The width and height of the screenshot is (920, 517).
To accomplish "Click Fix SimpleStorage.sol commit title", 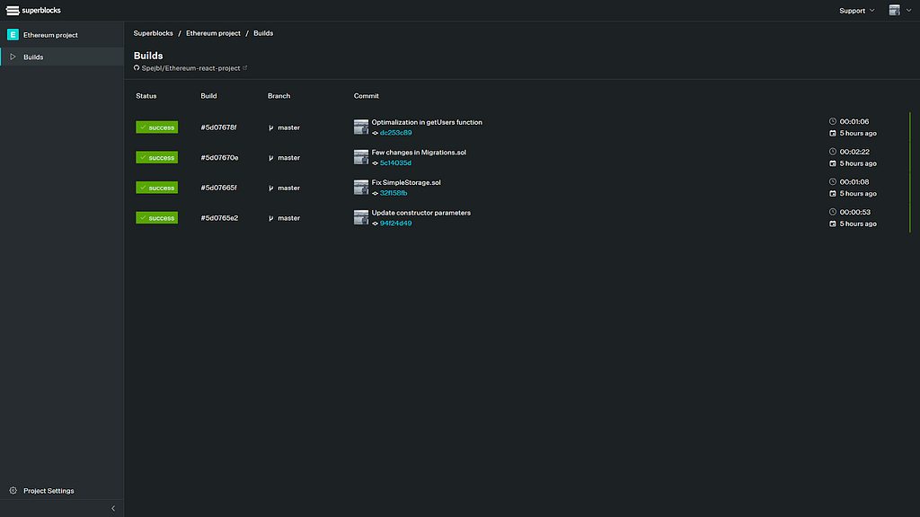I will tap(406, 182).
